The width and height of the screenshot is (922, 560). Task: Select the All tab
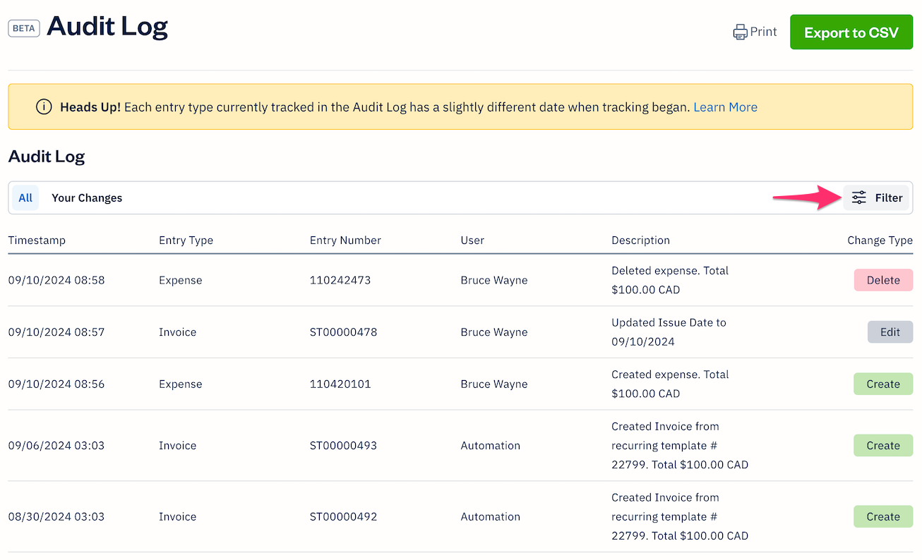[25, 198]
